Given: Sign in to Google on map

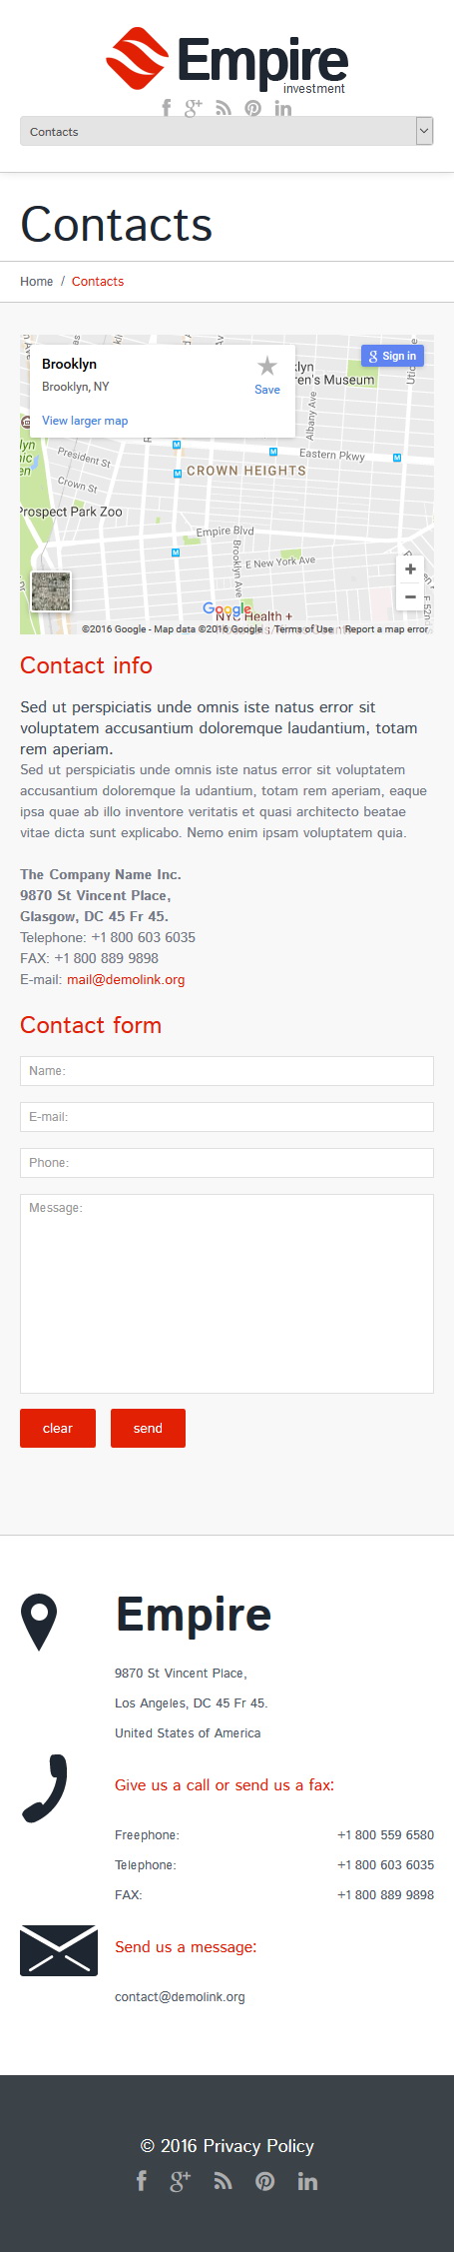Looking at the screenshot, I should coord(392,356).
